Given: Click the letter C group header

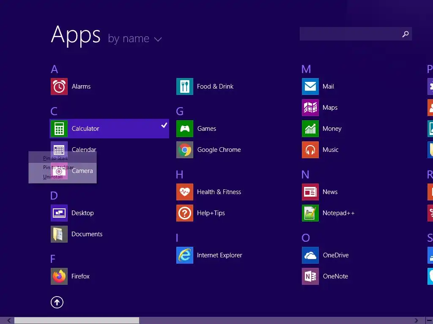Looking at the screenshot, I should click(54, 111).
